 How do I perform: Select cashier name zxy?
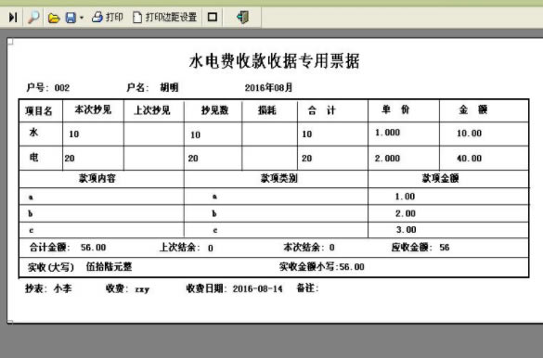click(142, 289)
